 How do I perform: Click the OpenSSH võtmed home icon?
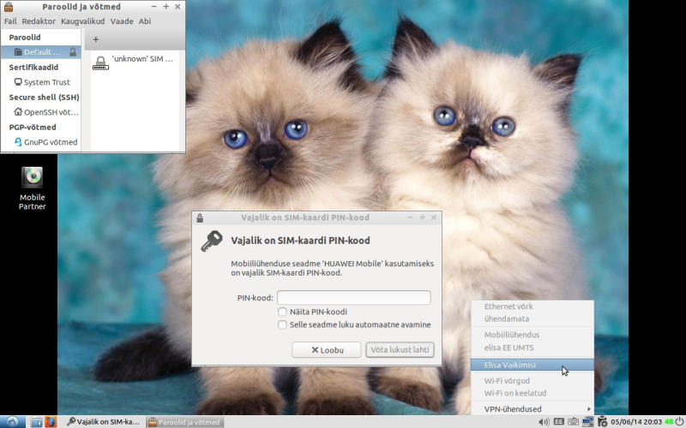click(x=18, y=111)
